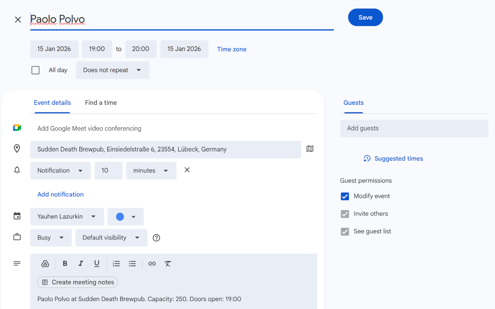Image resolution: width=495 pixels, height=309 pixels.
Task: Enable the All day option
Action: 35,70
